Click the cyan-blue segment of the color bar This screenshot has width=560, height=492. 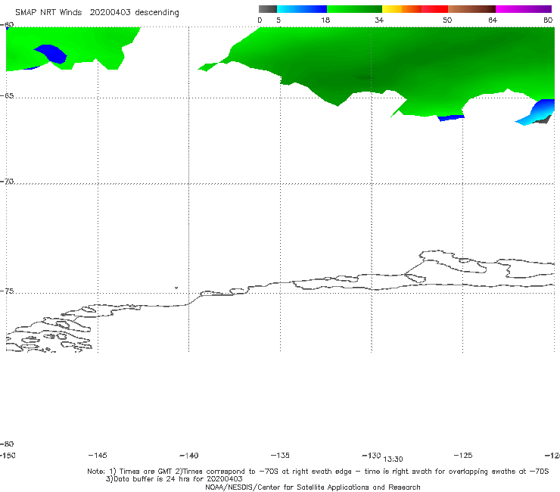tap(302, 9)
